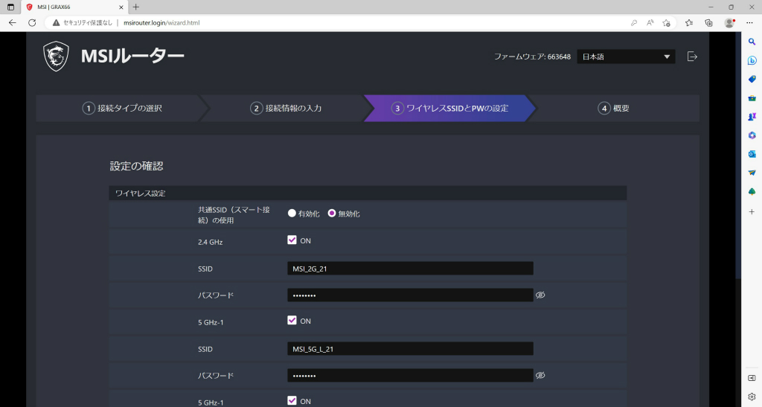Open the Outlook icon in the sidebar
Viewport: 762px width, 407px height.
[x=752, y=154]
